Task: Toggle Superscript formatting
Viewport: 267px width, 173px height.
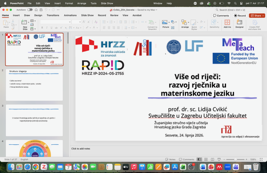Action: tap(61, 28)
